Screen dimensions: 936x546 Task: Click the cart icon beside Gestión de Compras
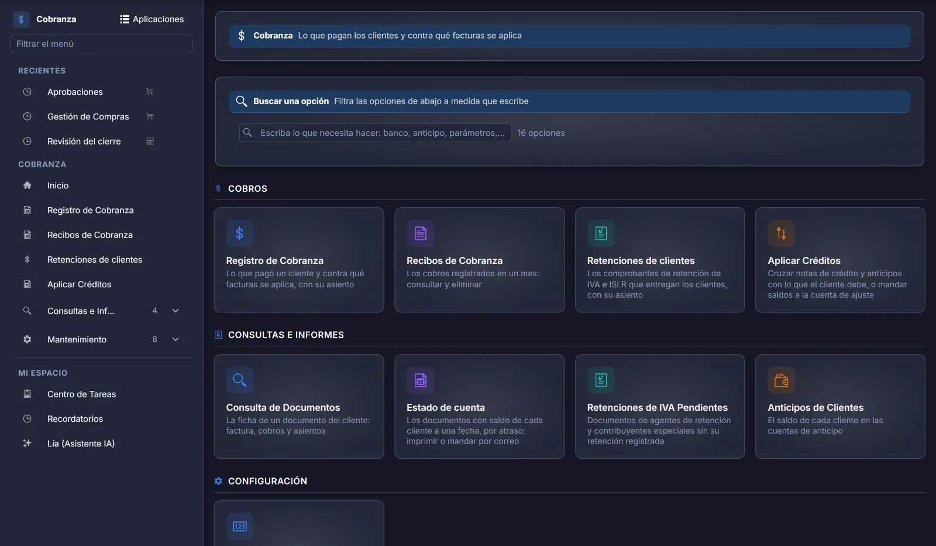point(150,116)
